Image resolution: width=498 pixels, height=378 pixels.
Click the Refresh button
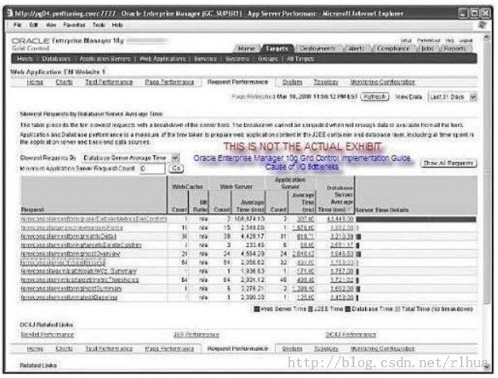point(374,97)
